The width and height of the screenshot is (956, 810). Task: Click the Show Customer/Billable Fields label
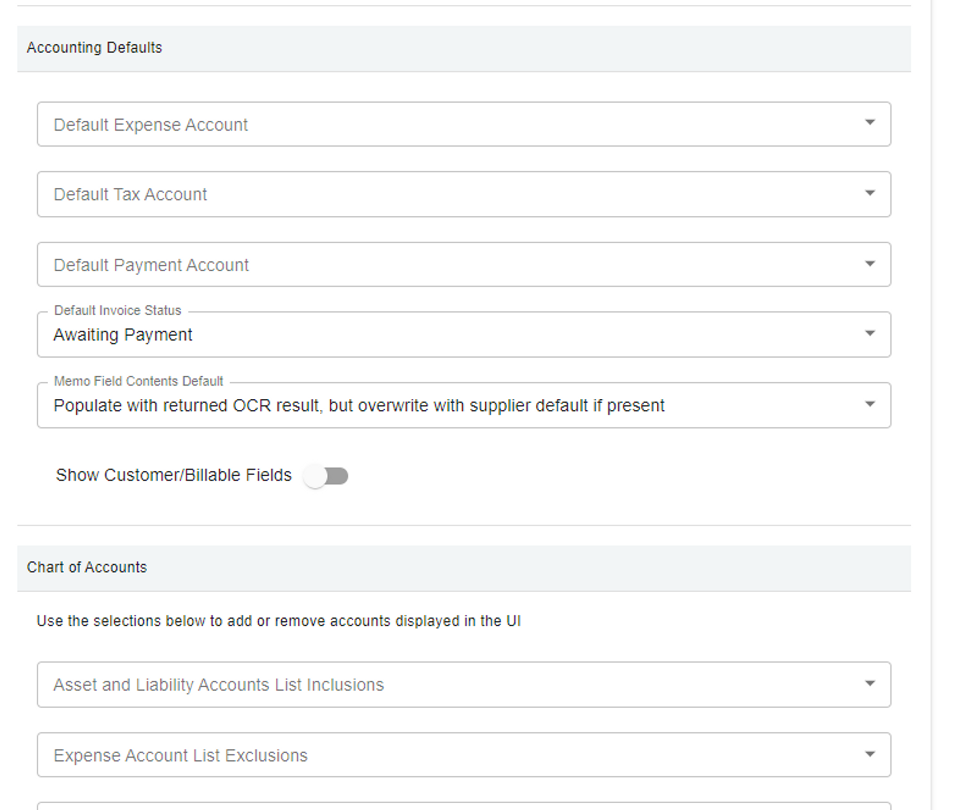click(174, 475)
